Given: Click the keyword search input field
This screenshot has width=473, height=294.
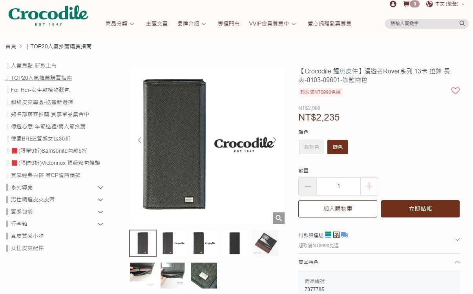Looking at the screenshot, I should click(x=422, y=24).
